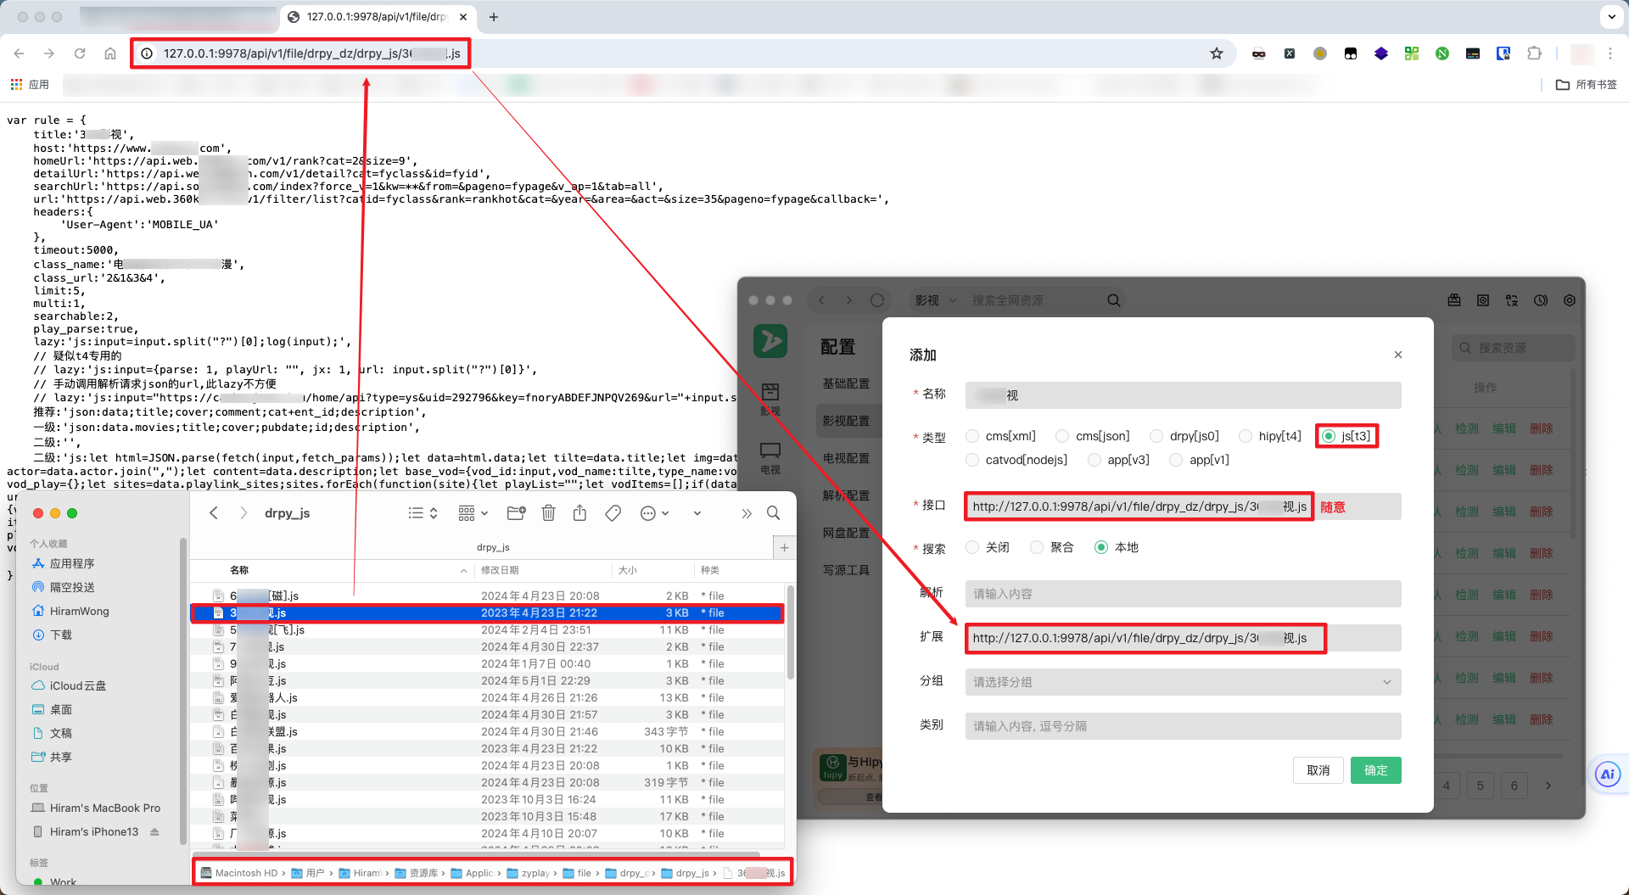
Task: Open a new browser tab
Action: pos(494,17)
